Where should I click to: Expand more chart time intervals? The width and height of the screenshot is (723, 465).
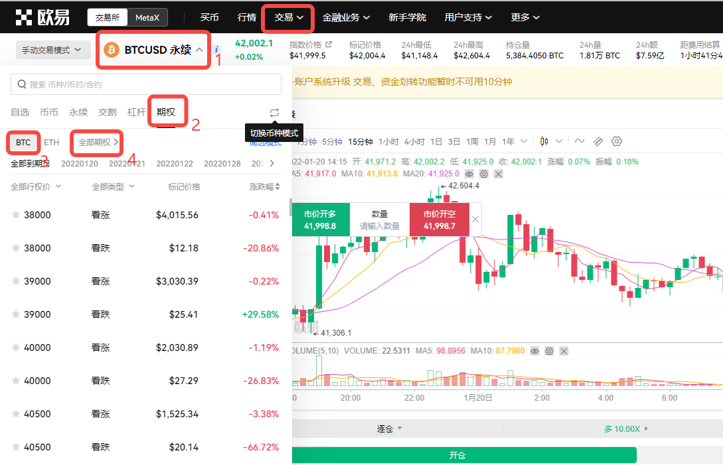[x=523, y=141]
